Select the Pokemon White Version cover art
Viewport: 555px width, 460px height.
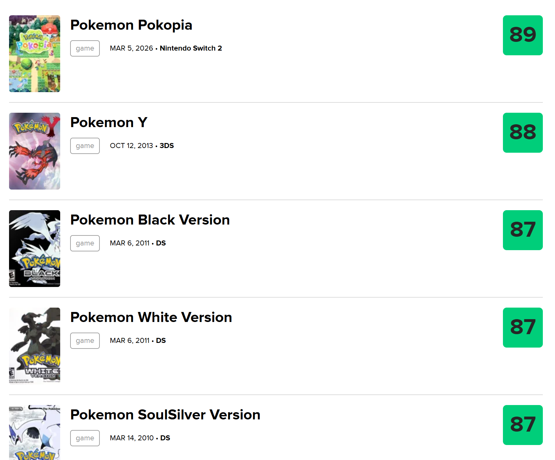(35, 346)
